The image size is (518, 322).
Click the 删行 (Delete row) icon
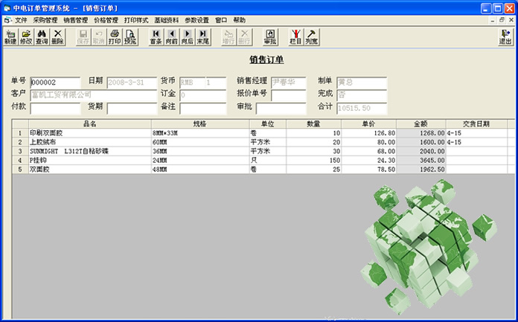[244, 36]
